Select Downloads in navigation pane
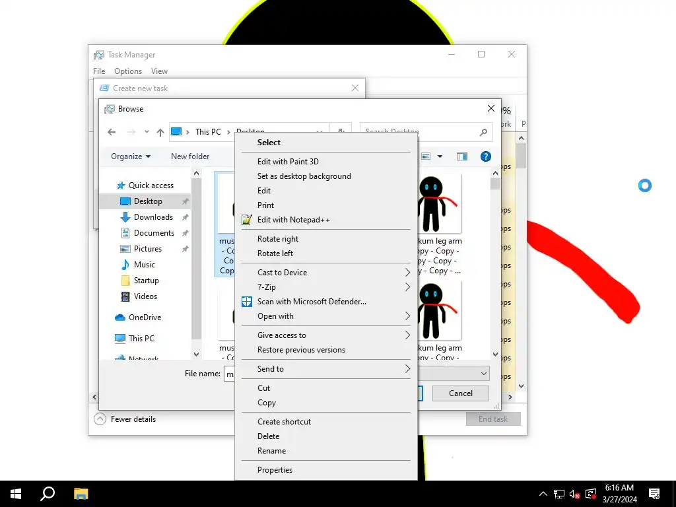The width and height of the screenshot is (676, 507). point(153,217)
